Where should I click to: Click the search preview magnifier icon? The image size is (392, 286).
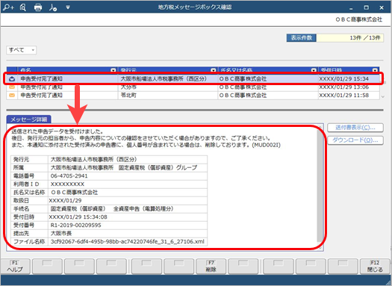pos(23,7)
